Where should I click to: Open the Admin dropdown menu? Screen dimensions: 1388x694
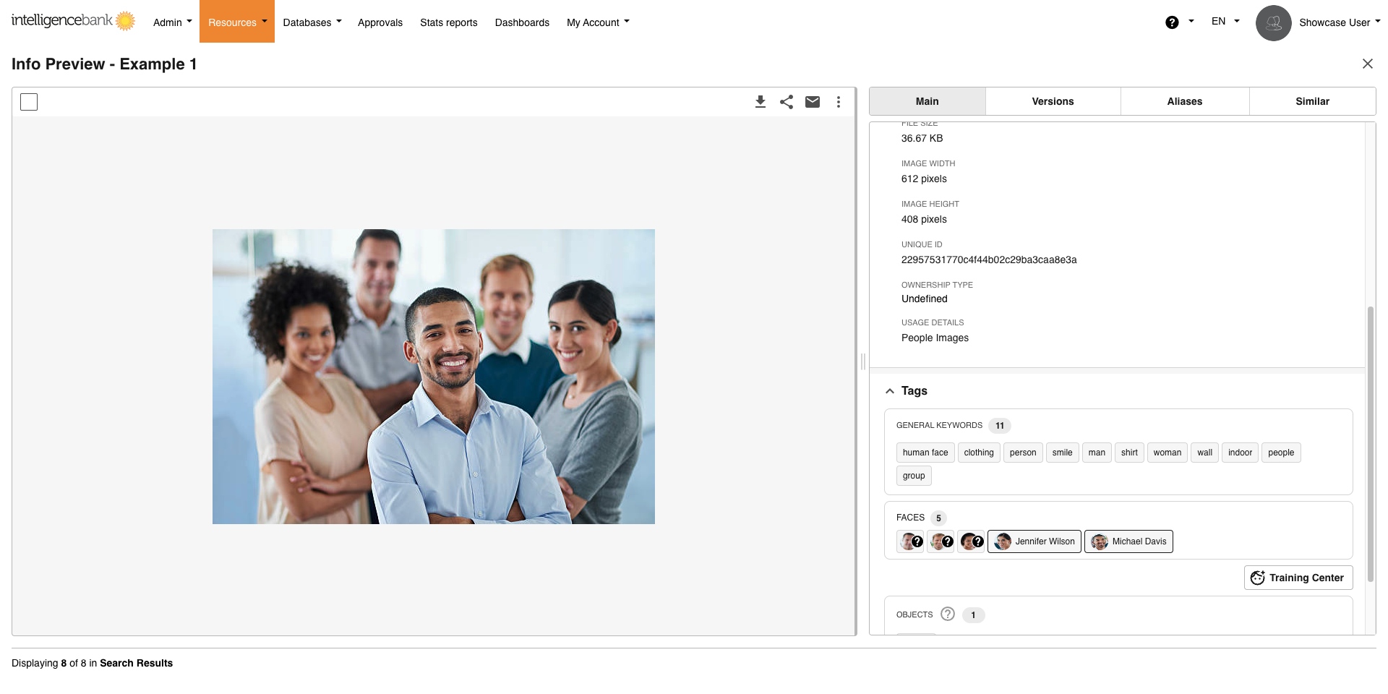[x=172, y=22]
